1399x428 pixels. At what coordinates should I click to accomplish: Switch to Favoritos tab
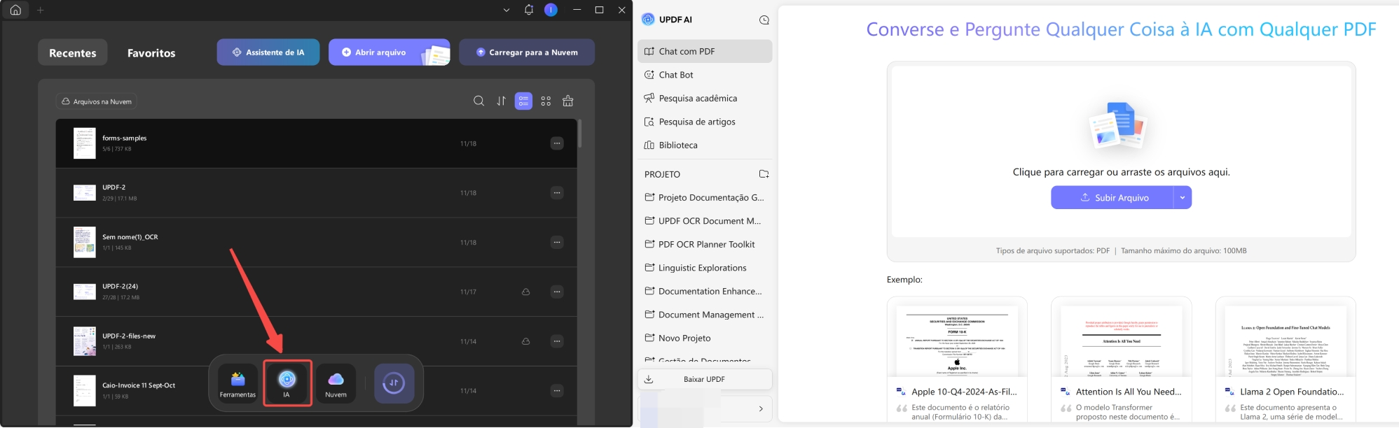coord(151,52)
